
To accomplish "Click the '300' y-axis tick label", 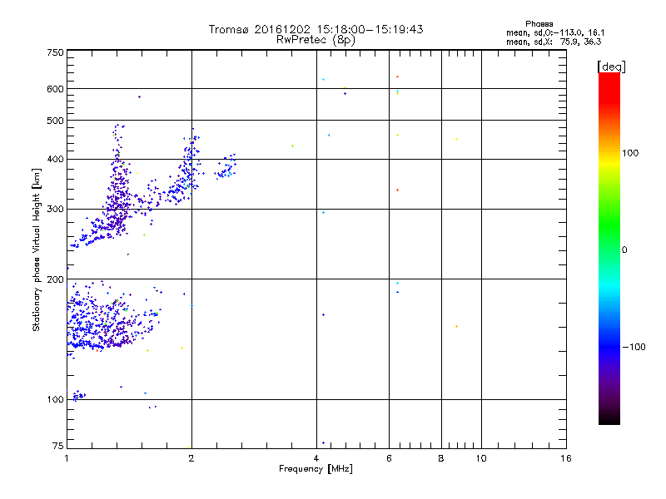I will [x=55, y=210].
